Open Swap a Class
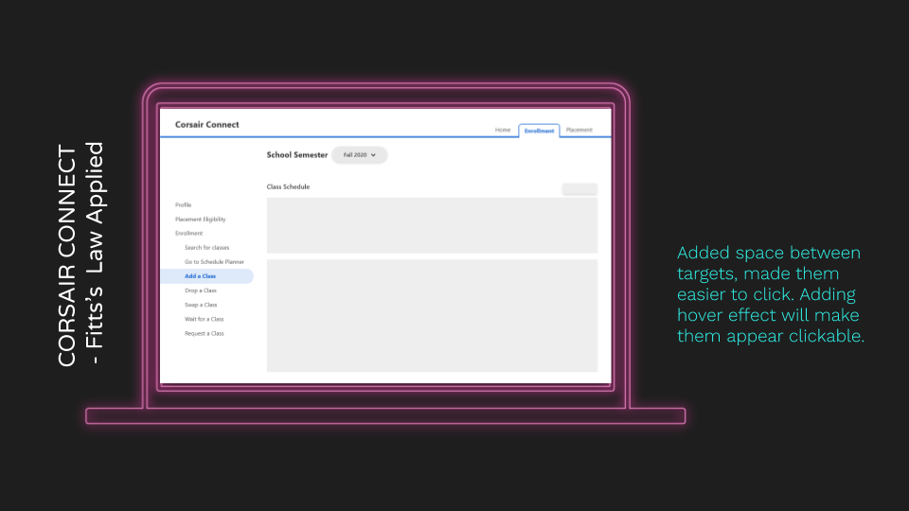Screen dimensions: 909x511 [x=201, y=305]
